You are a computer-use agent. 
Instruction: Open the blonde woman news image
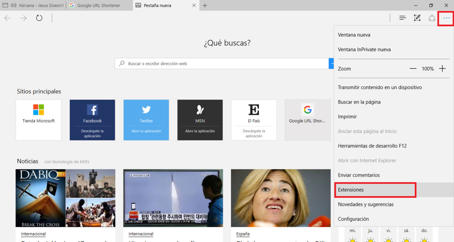(281, 198)
